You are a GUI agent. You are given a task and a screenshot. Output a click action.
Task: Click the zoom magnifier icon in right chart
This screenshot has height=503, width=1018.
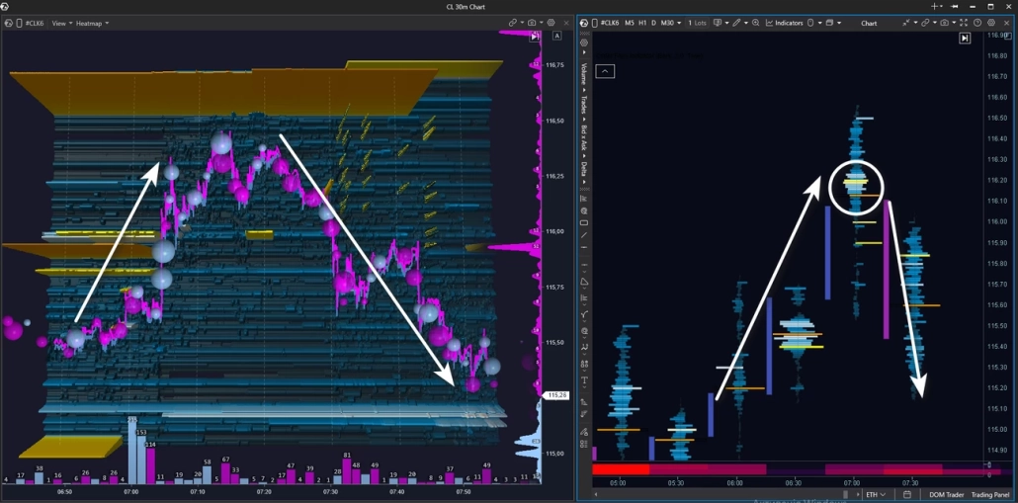click(756, 23)
